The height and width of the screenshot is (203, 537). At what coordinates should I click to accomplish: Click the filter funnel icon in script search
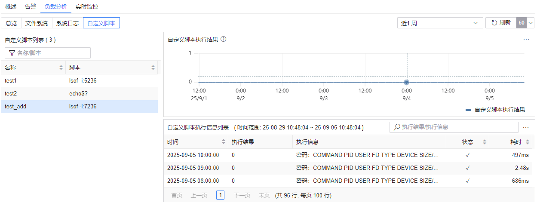pos(12,53)
